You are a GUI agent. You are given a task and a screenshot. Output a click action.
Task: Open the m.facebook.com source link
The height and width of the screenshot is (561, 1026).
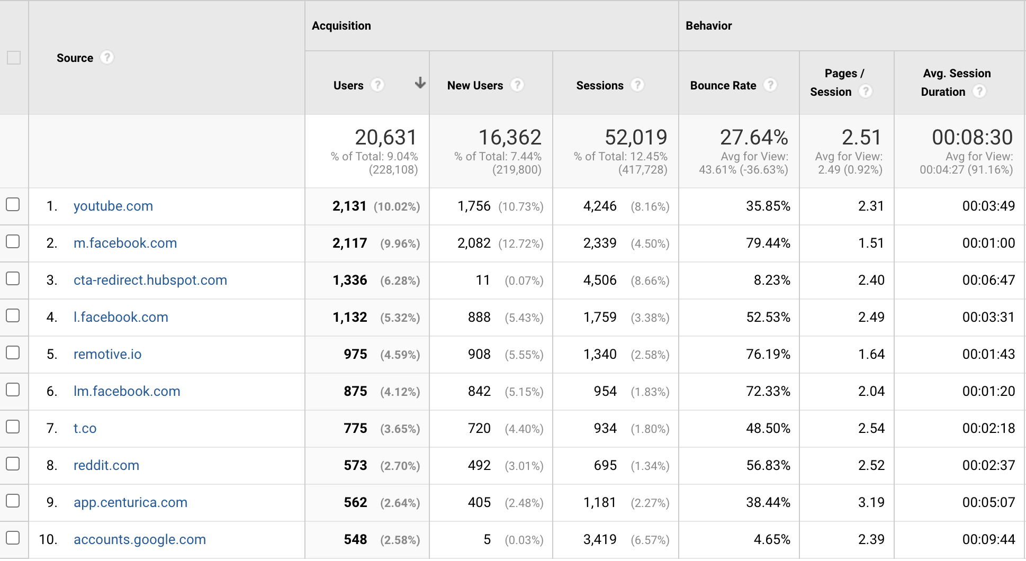tap(125, 243)
